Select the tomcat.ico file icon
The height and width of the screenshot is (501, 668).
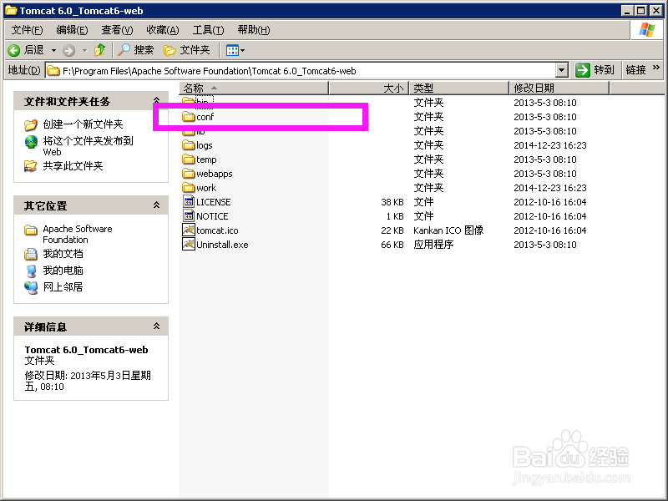189,230
